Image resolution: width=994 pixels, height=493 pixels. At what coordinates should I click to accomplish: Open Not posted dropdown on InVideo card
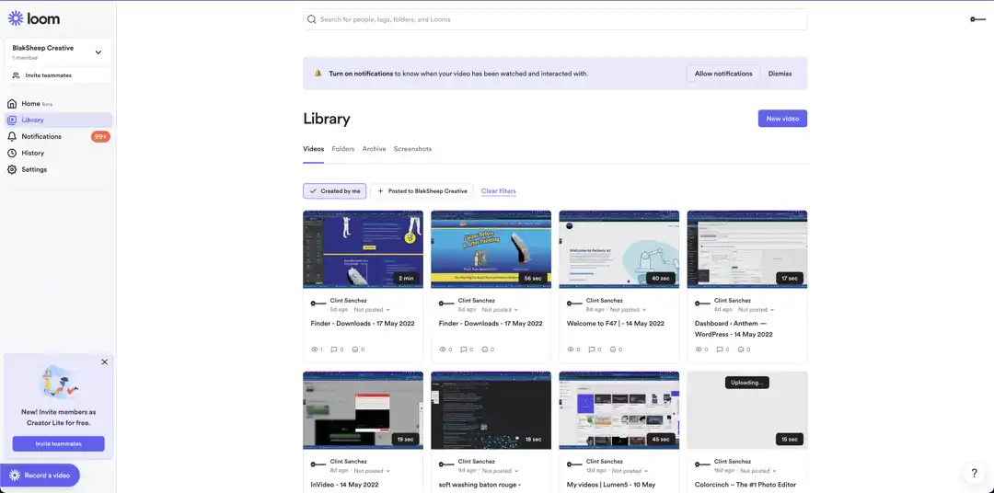point(372,471)
